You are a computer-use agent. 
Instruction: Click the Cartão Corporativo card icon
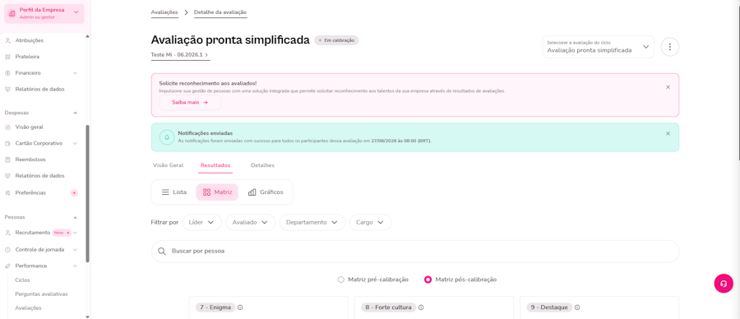[x=7, y=143]
